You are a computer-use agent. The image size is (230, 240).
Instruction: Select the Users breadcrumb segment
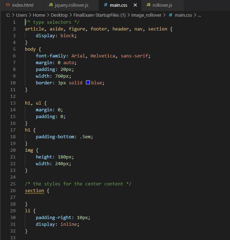[x=21, y=15]
